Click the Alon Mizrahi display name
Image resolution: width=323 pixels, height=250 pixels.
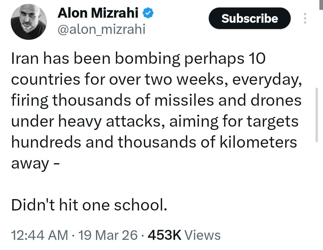point(98,13)
